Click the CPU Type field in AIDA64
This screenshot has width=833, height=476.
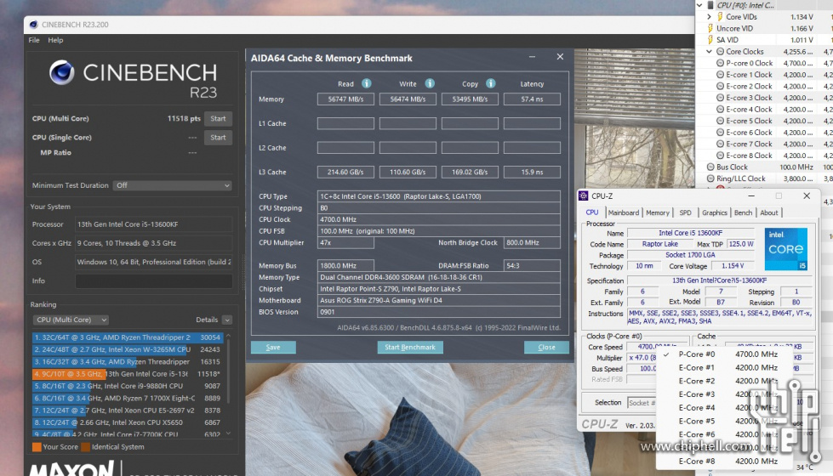point(438,196)
